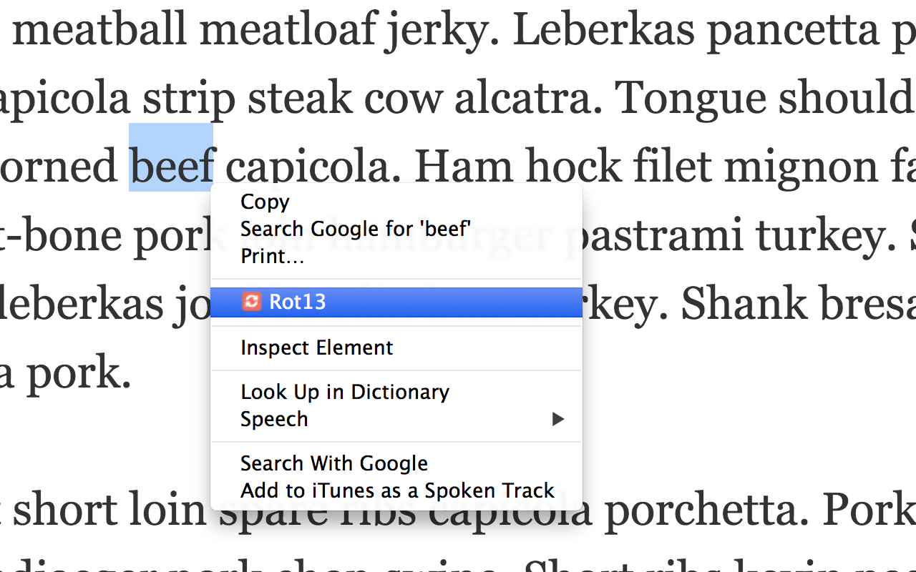
Task: Choose Inspect Element in context menu
Action: [x=316, y=347]
